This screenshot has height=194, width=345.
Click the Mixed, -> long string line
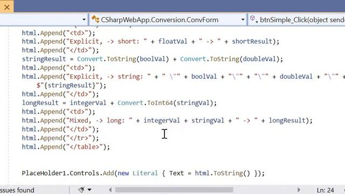pyautogui.click(x=167, y=121)
